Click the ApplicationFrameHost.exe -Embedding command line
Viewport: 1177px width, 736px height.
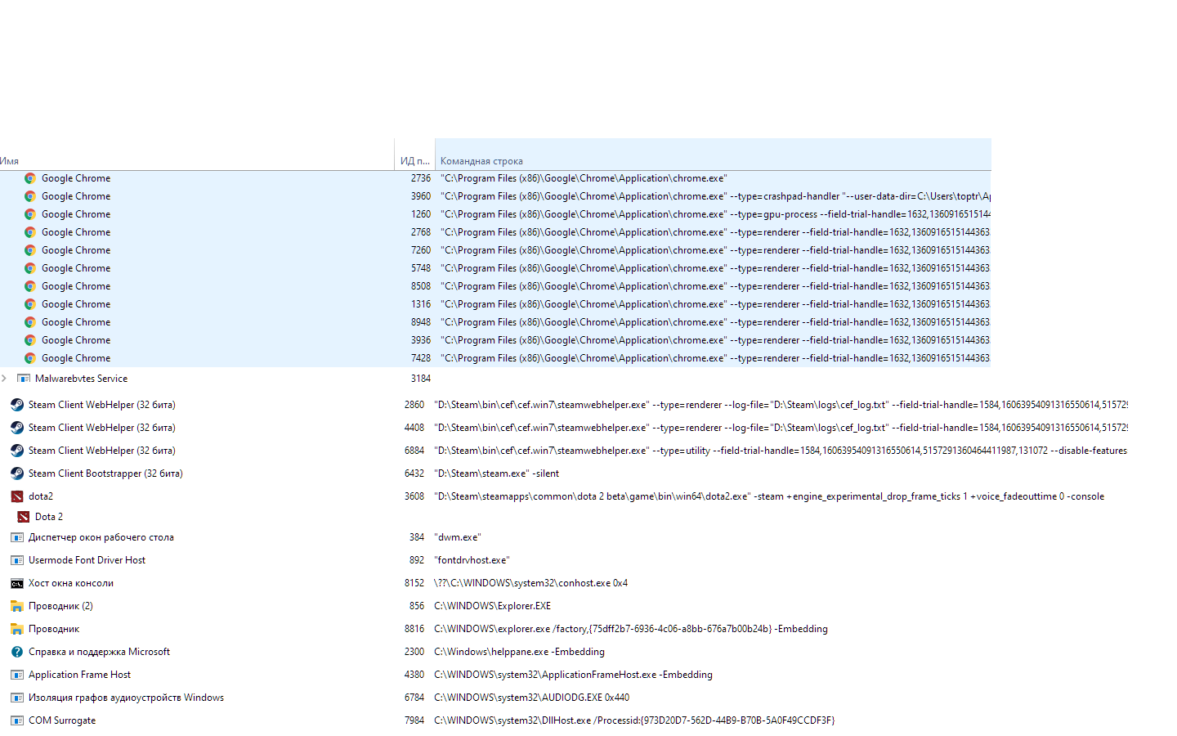coord(573,675)
